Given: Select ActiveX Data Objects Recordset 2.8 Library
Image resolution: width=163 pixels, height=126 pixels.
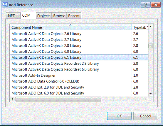Looking at the screenshot, I should coord(79,63).
